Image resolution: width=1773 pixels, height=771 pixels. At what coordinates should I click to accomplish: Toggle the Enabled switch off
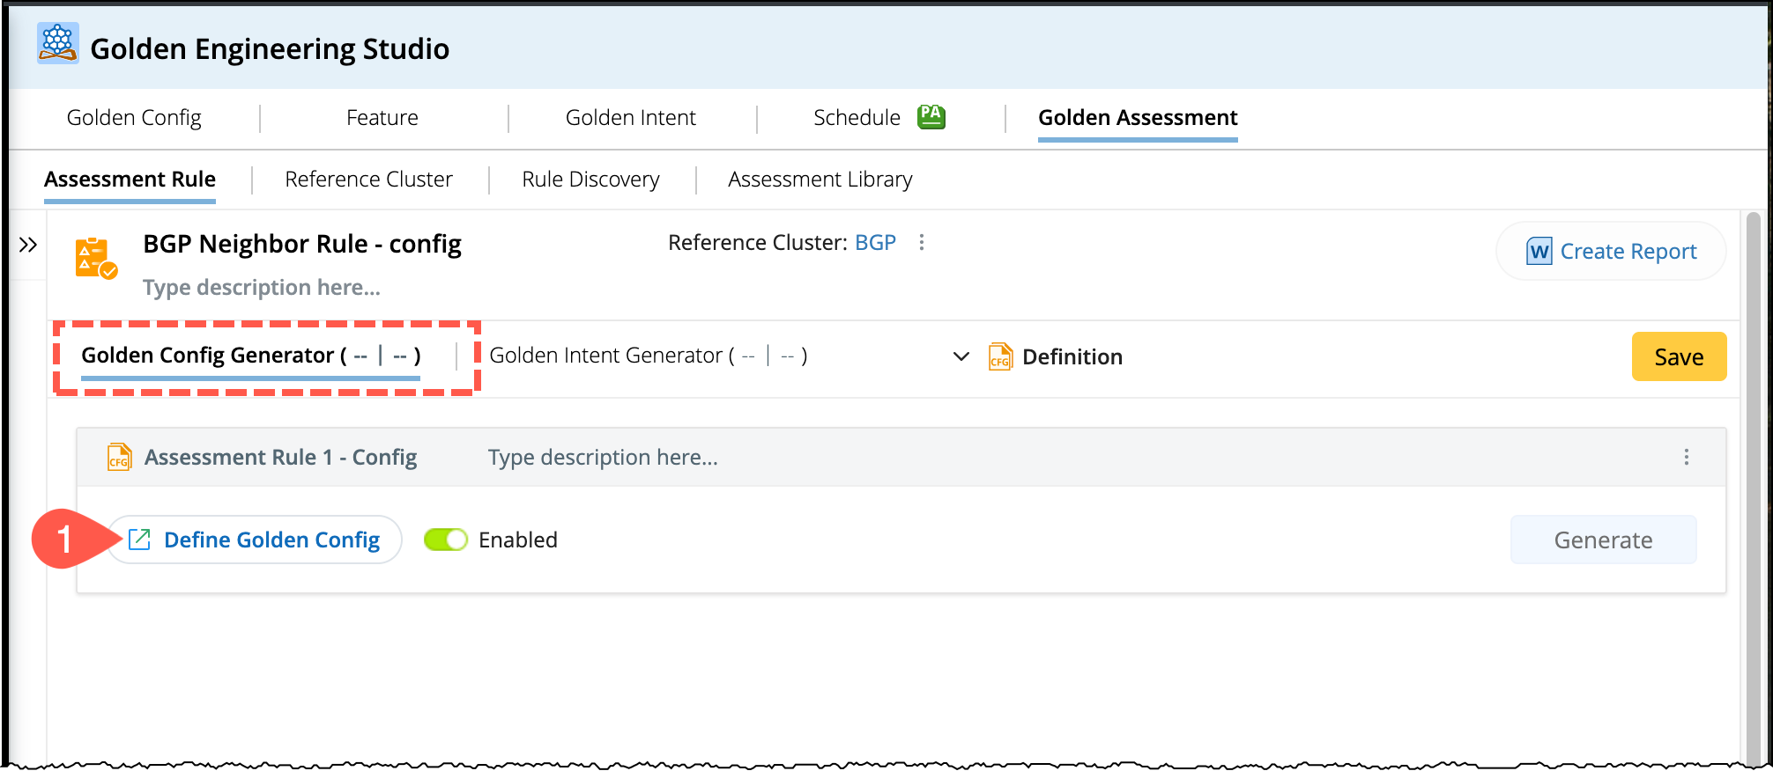pos(445,540)
